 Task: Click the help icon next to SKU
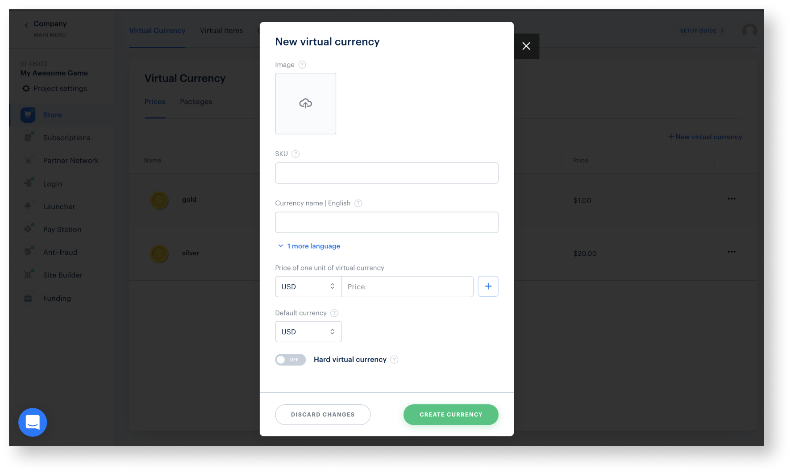point(296,154)
